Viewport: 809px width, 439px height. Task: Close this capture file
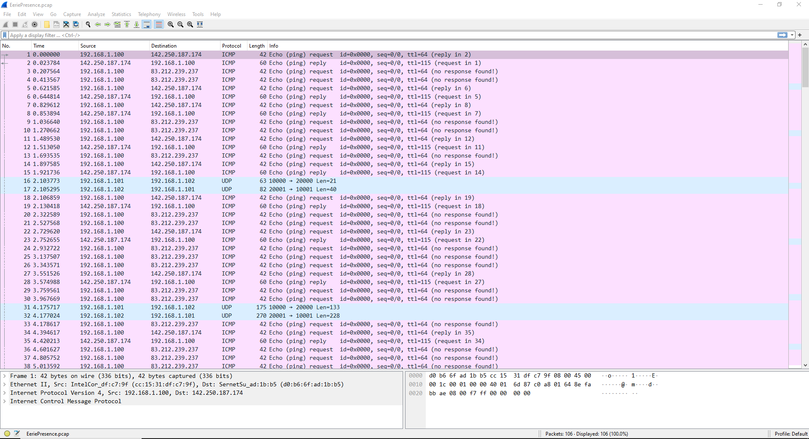click(x=66, y=24)
